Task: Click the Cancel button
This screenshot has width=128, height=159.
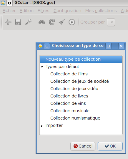Action: (83, 146)
